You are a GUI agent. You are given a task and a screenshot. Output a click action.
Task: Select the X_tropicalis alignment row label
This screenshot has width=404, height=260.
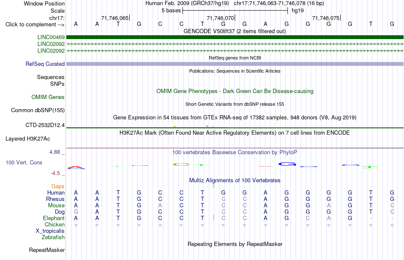50,231
